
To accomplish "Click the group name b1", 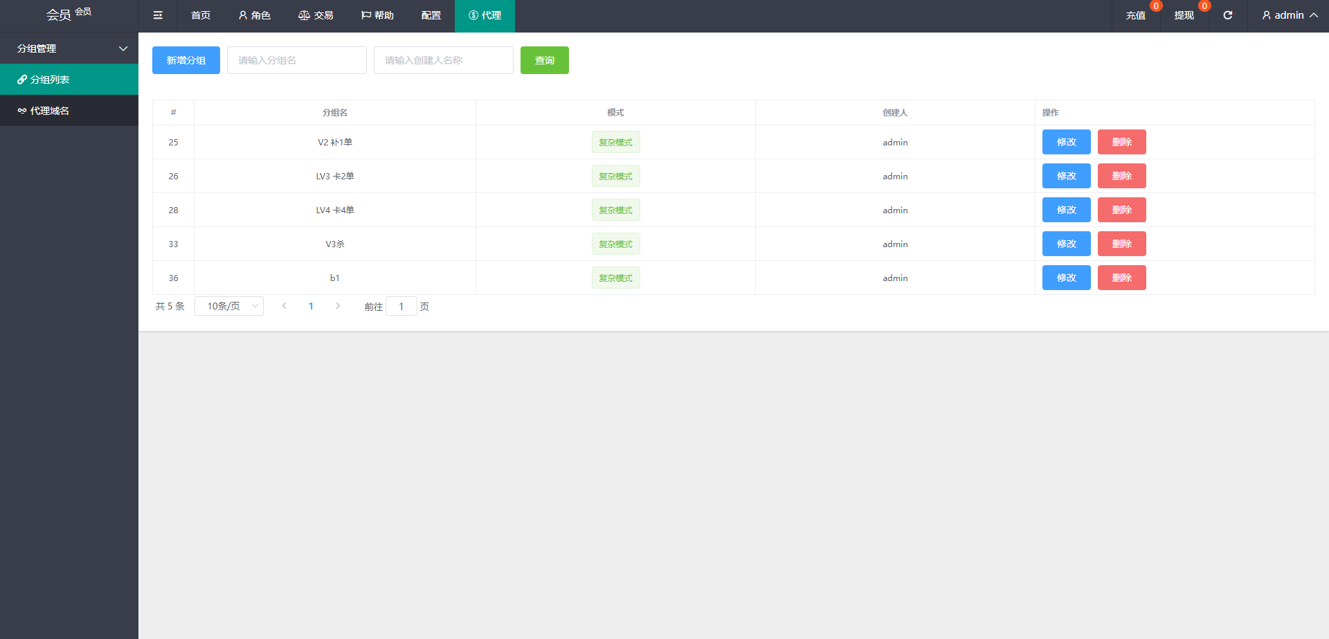I will [x=335, y=278].
